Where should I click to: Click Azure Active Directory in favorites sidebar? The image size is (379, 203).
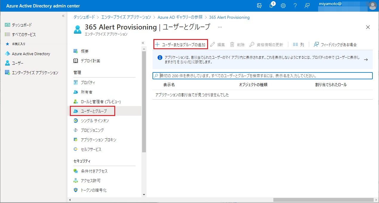point(31,54)
